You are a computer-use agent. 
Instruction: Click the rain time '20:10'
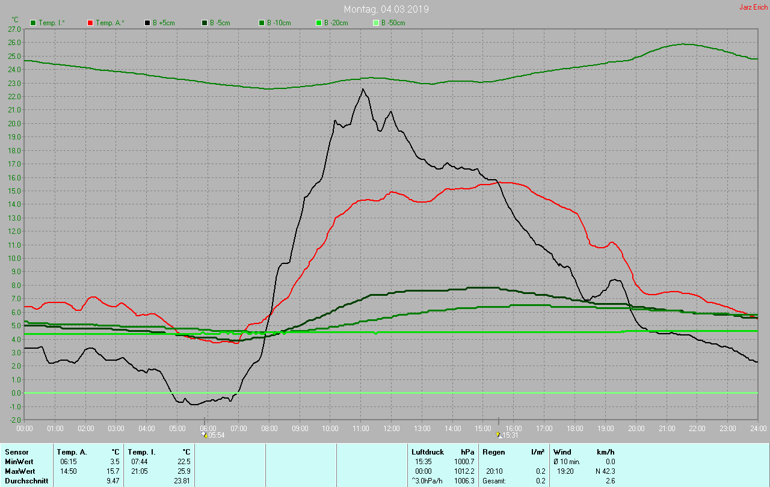point(494,471)
